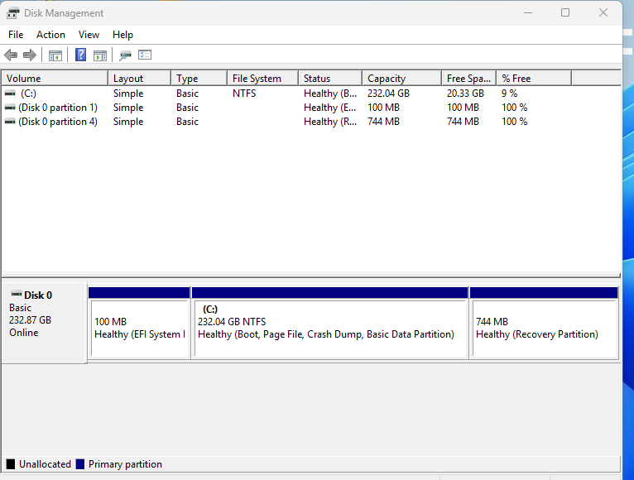This screenshot has width=634, height=480.
Task: Click the Healthy (E... status cell
Action: 330,108
